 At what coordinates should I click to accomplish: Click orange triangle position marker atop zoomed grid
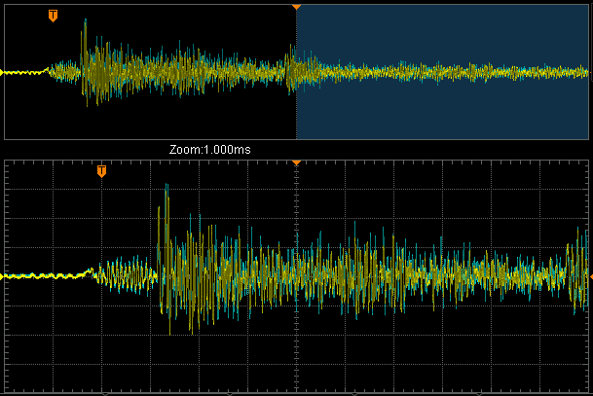pos(296,162)
